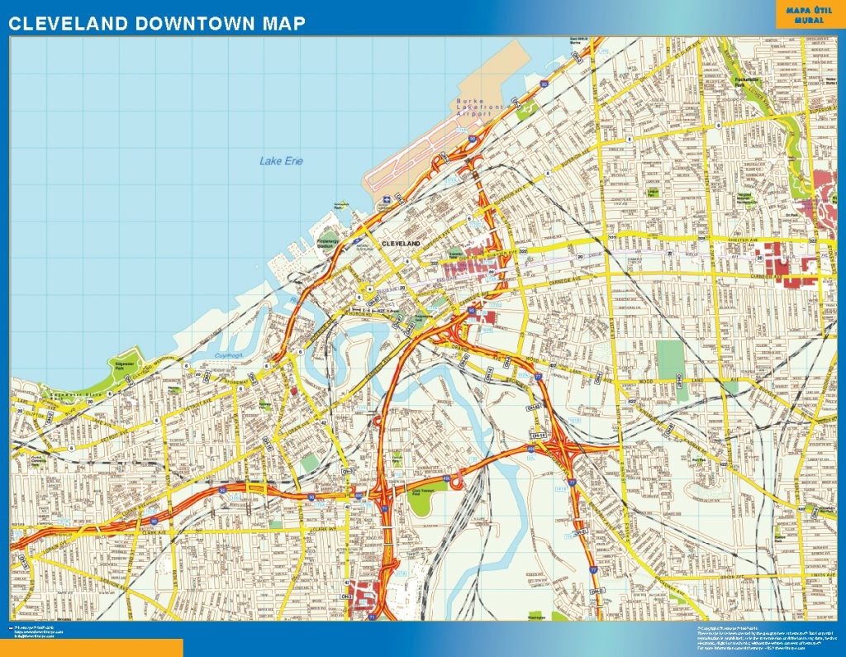846x657 pixels.
Task: Select the US-422 route shield near Woodland area
Action: click(x=630, y=401)
